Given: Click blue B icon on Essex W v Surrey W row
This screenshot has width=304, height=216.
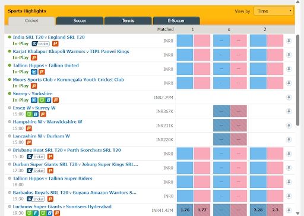Looking at the screenshot, I should (x=35, y=114).
